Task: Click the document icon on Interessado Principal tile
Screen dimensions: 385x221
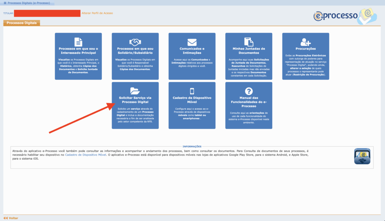Action: point(78,42)
